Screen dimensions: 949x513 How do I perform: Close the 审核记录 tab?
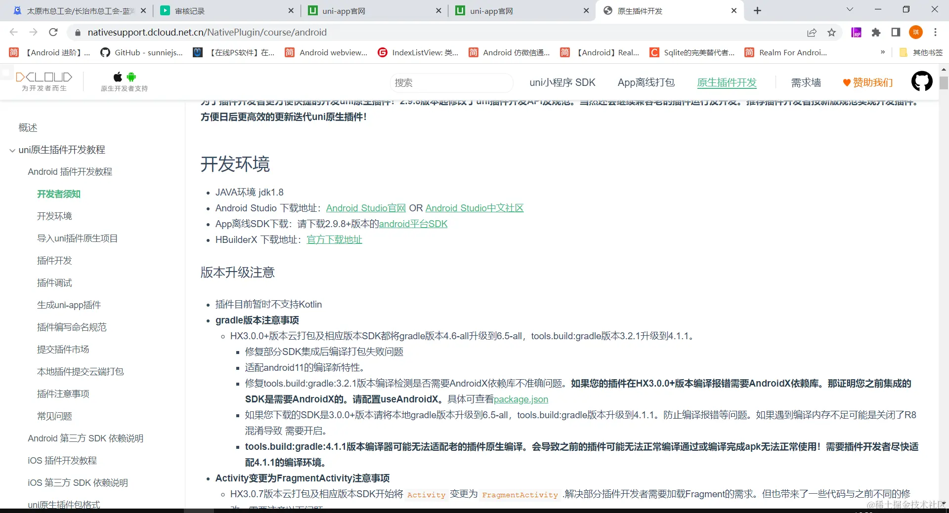(x=291, y=10)
